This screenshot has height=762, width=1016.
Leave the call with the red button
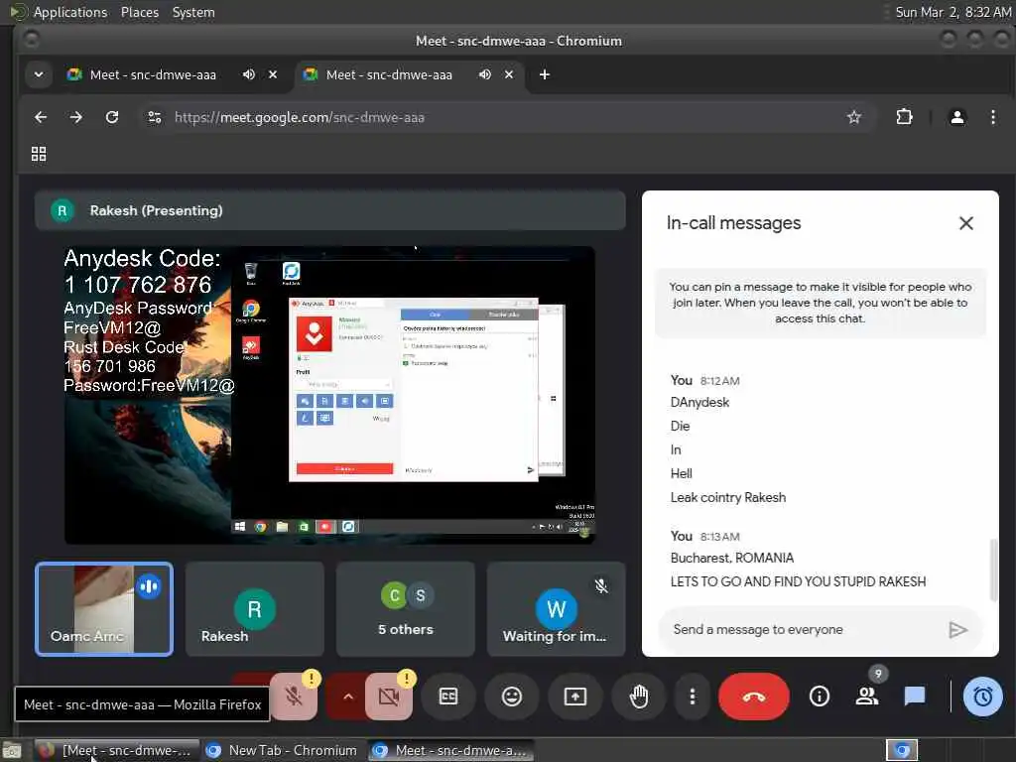754,697
